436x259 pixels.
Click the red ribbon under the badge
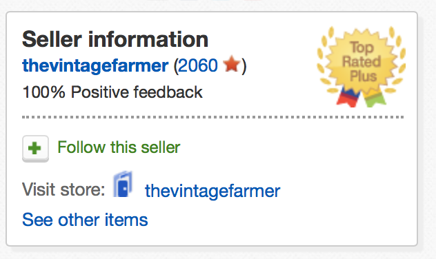coord(348,97)
